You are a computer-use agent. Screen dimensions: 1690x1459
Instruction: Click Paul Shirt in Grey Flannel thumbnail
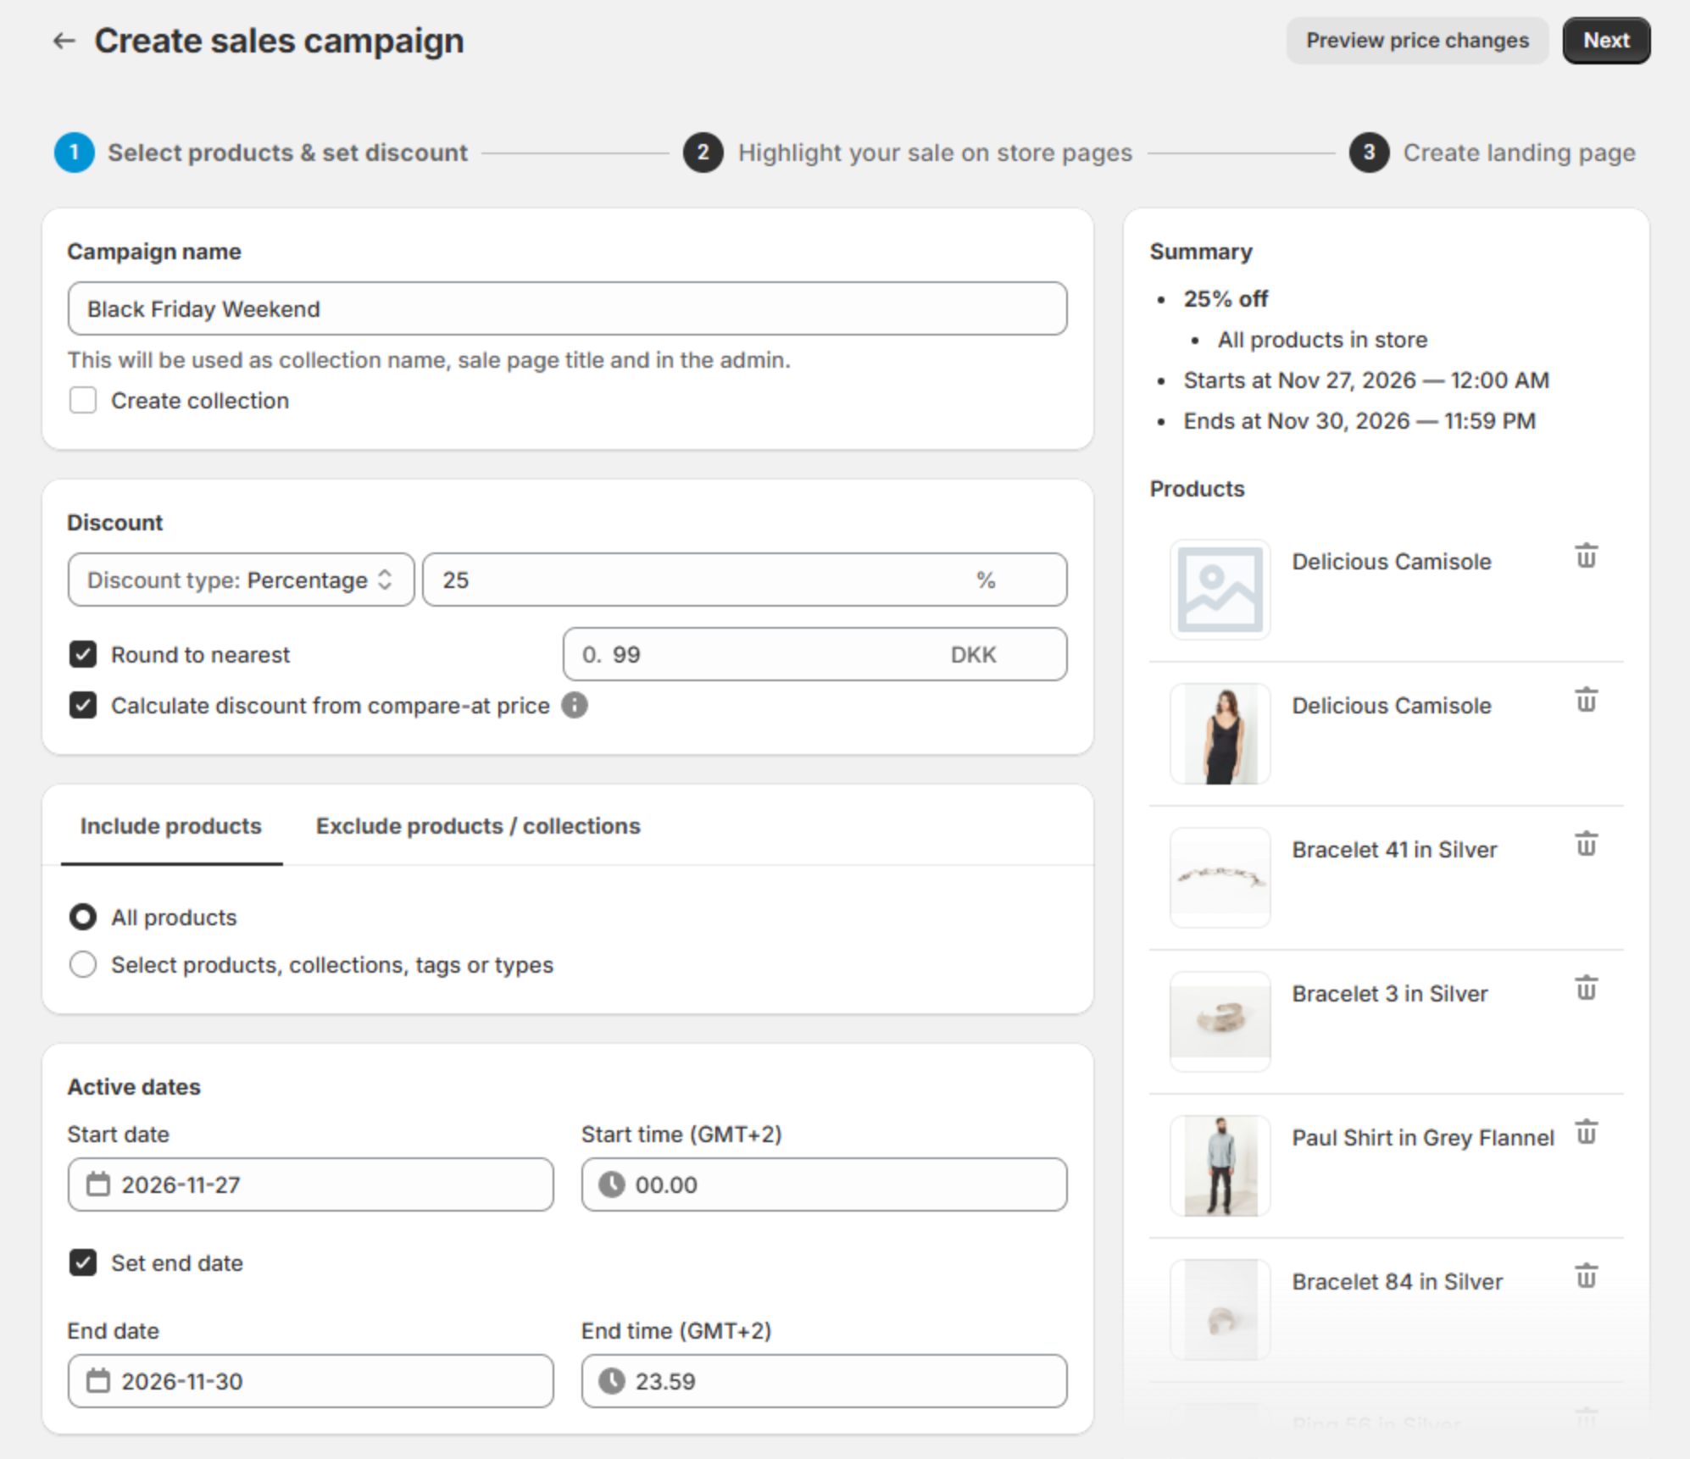(x=1220, y=1166)
